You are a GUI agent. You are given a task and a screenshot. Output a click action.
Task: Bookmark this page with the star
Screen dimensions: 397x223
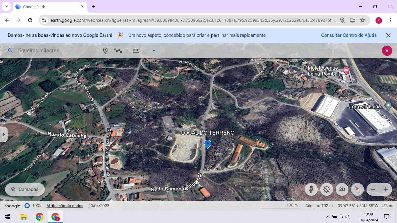tap(363, 20)
